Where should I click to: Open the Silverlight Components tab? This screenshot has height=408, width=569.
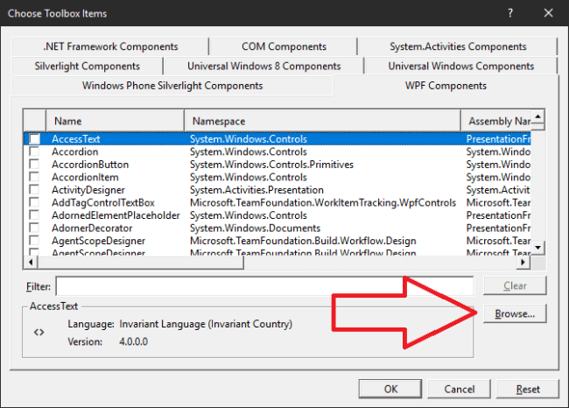[87, 66]
